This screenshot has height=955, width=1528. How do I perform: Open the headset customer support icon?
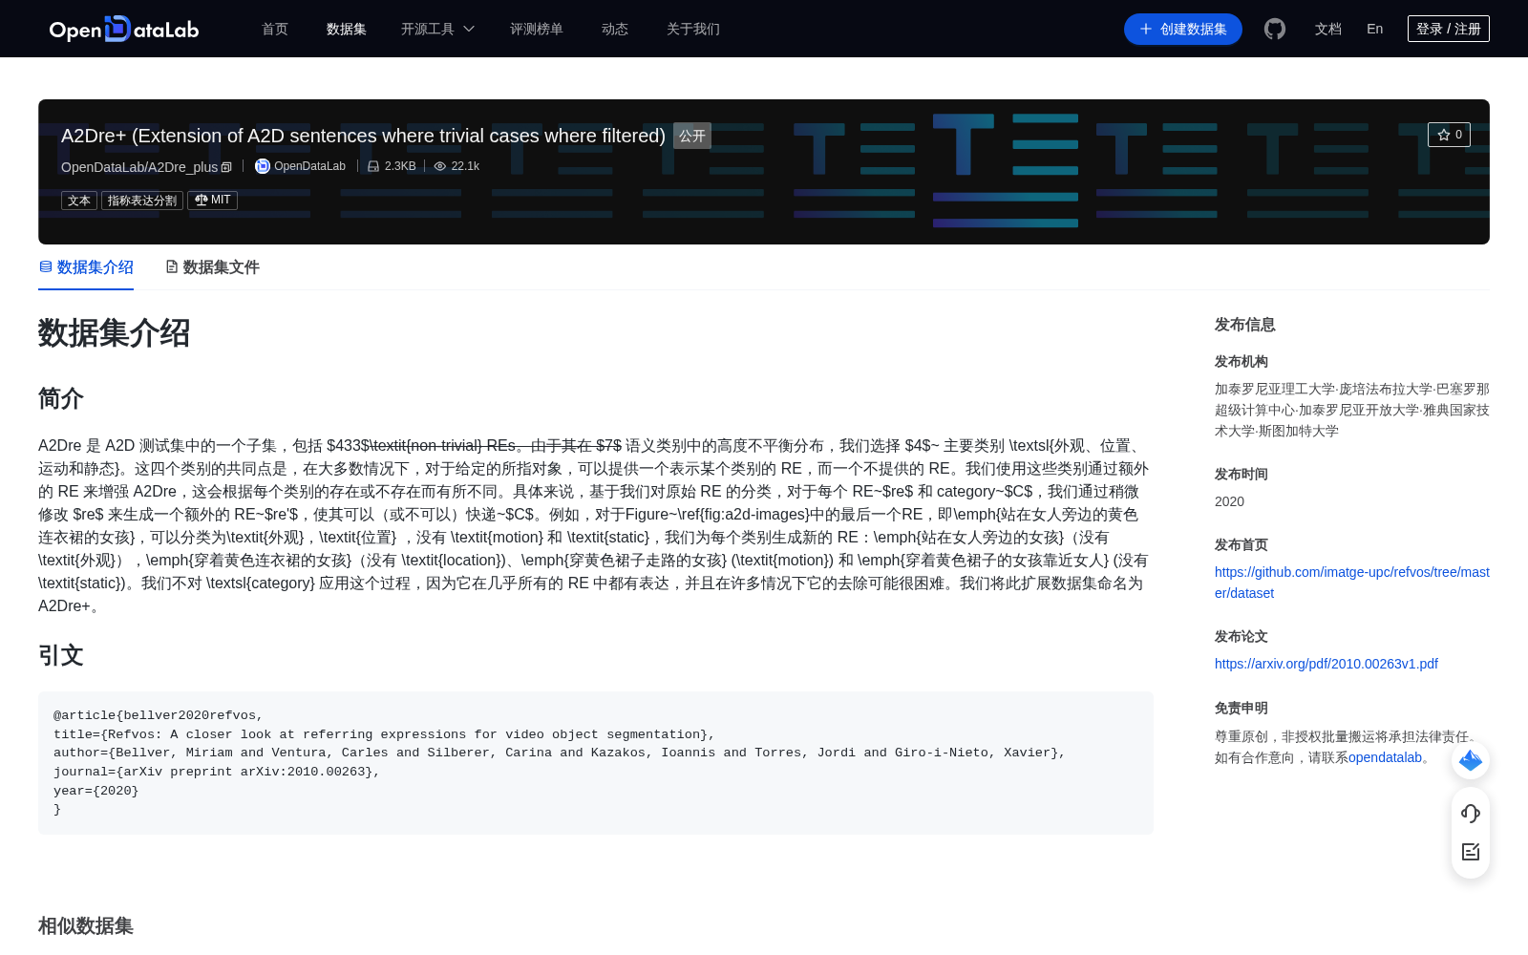1471,813
